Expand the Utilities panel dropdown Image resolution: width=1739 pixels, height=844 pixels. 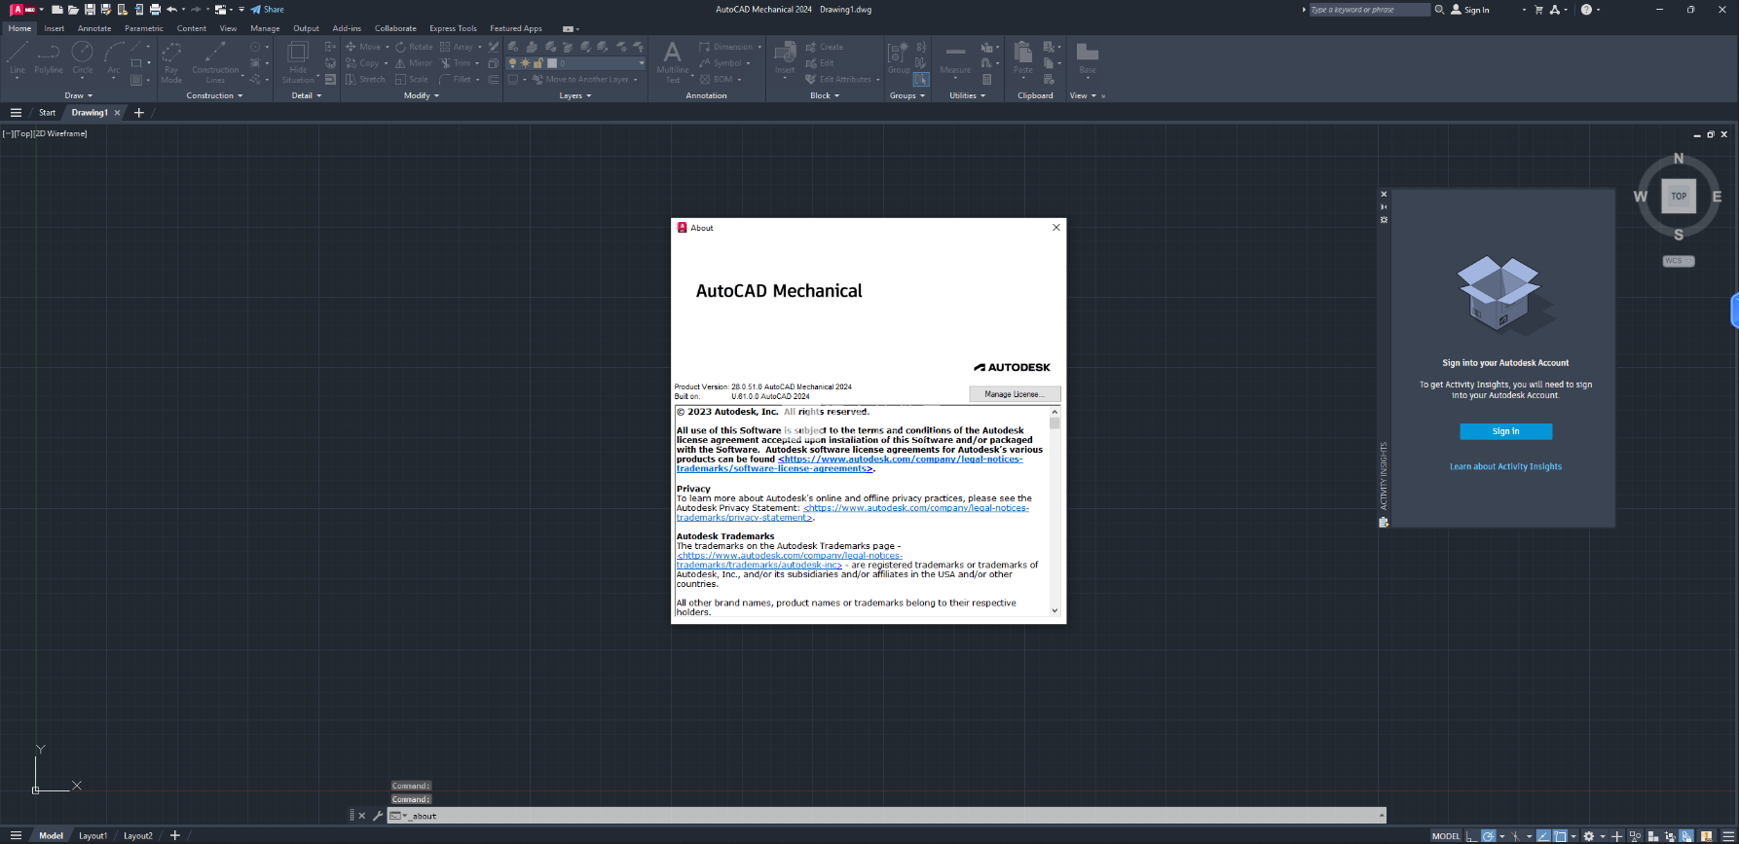click(x=968, y=95)
